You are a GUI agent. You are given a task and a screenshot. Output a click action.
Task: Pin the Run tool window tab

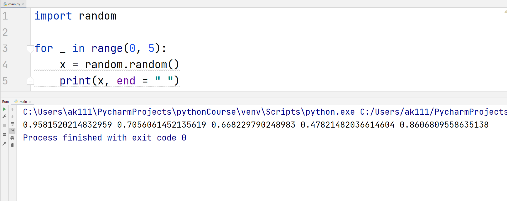tap(4, 144)
